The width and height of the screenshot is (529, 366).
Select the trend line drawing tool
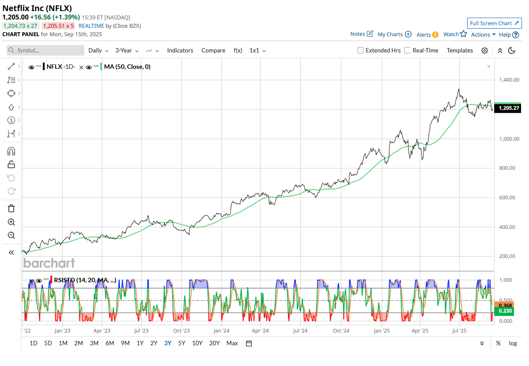click(11, 67)
